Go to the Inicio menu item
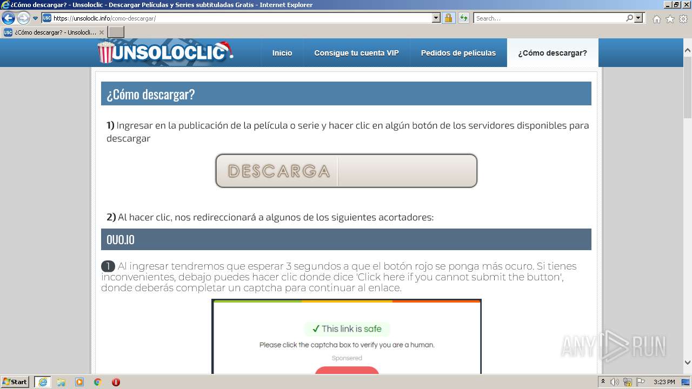The width and height of the screenshot is (692, 389). point(282,53)
